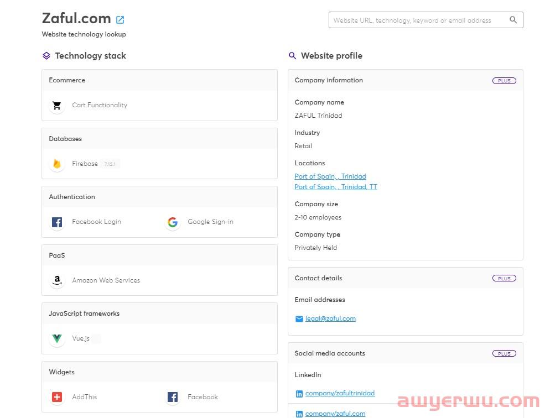This screenshot has height=418, width=550.
Task: Select the Facebook Login icon
Action: click(x=57, y=222)
